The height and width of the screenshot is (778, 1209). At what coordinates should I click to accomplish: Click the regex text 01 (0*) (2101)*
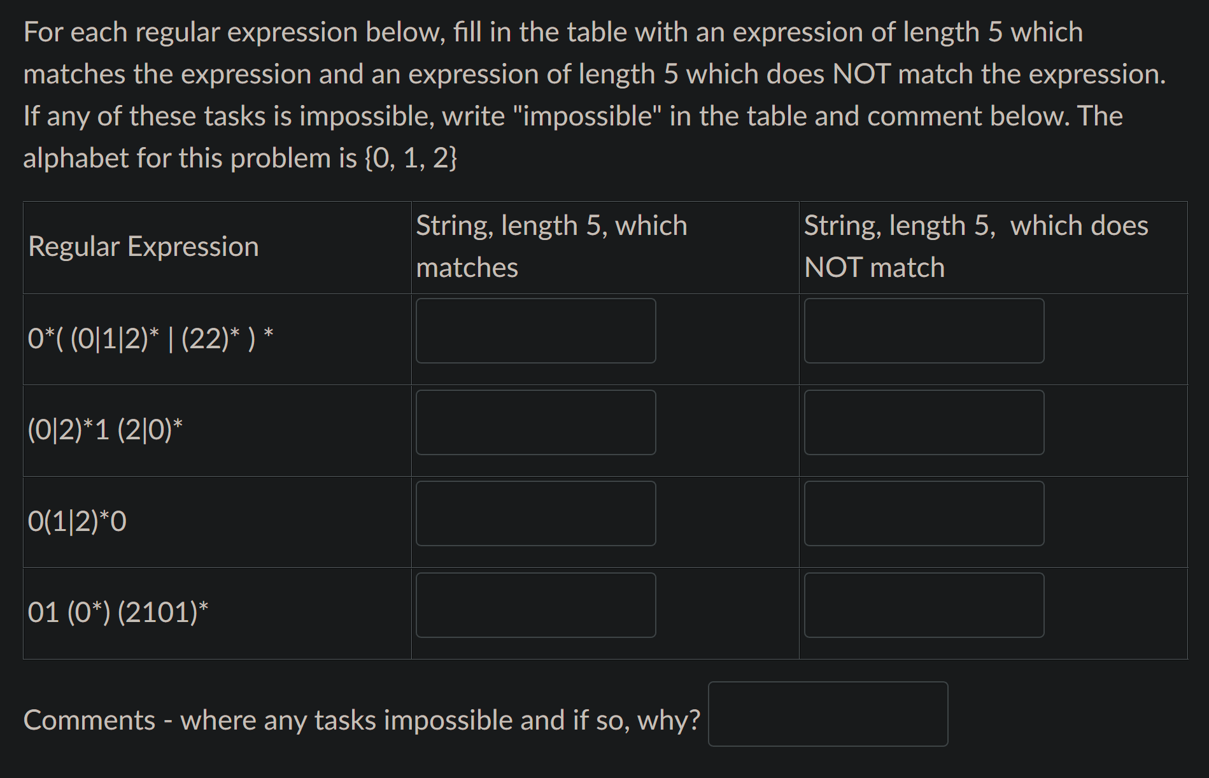pyautogui.click(x=117, y=612)
